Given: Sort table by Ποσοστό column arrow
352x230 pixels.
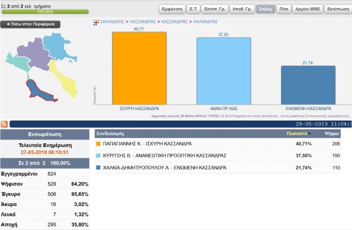Looking at the screenshot, I should 310,133.
